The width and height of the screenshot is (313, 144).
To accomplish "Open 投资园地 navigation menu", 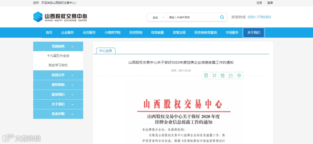I will coord(136,32).
